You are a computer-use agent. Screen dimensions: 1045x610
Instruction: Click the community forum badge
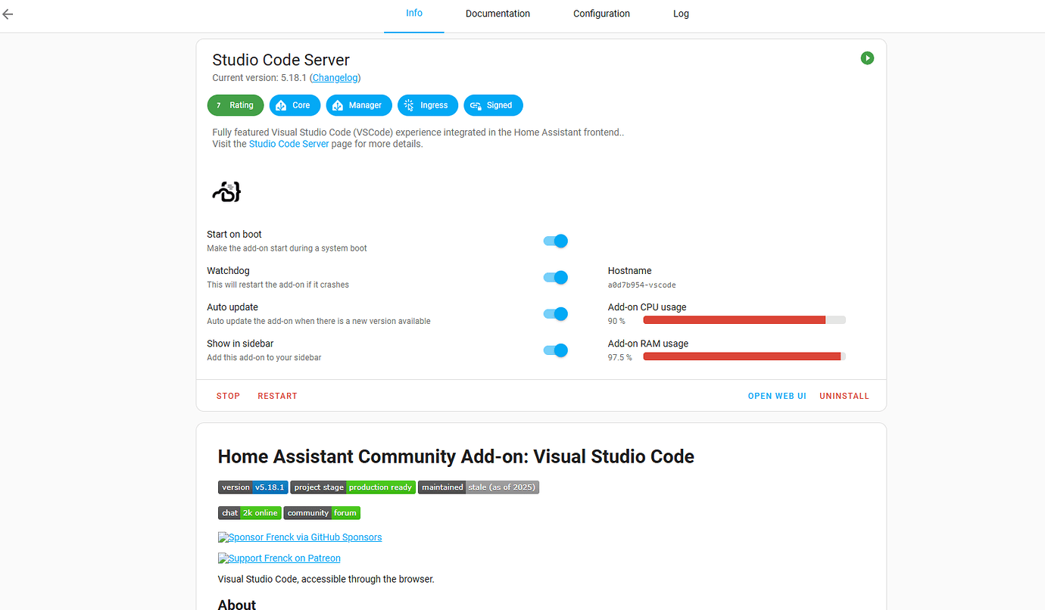(322, 513)
